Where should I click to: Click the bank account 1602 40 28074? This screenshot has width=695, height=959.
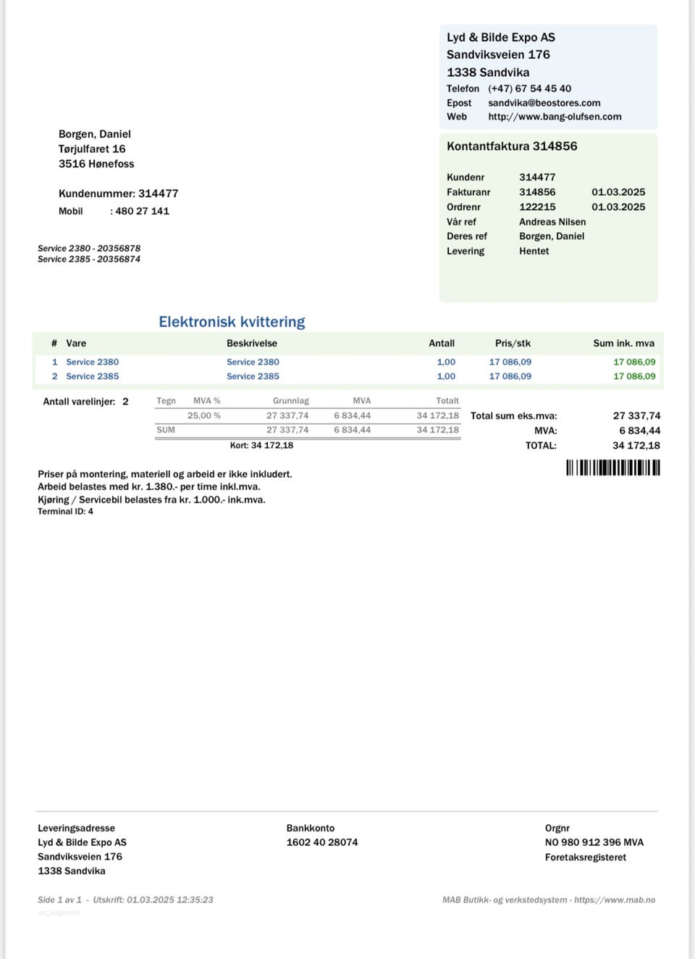click(x=322, y=842)
